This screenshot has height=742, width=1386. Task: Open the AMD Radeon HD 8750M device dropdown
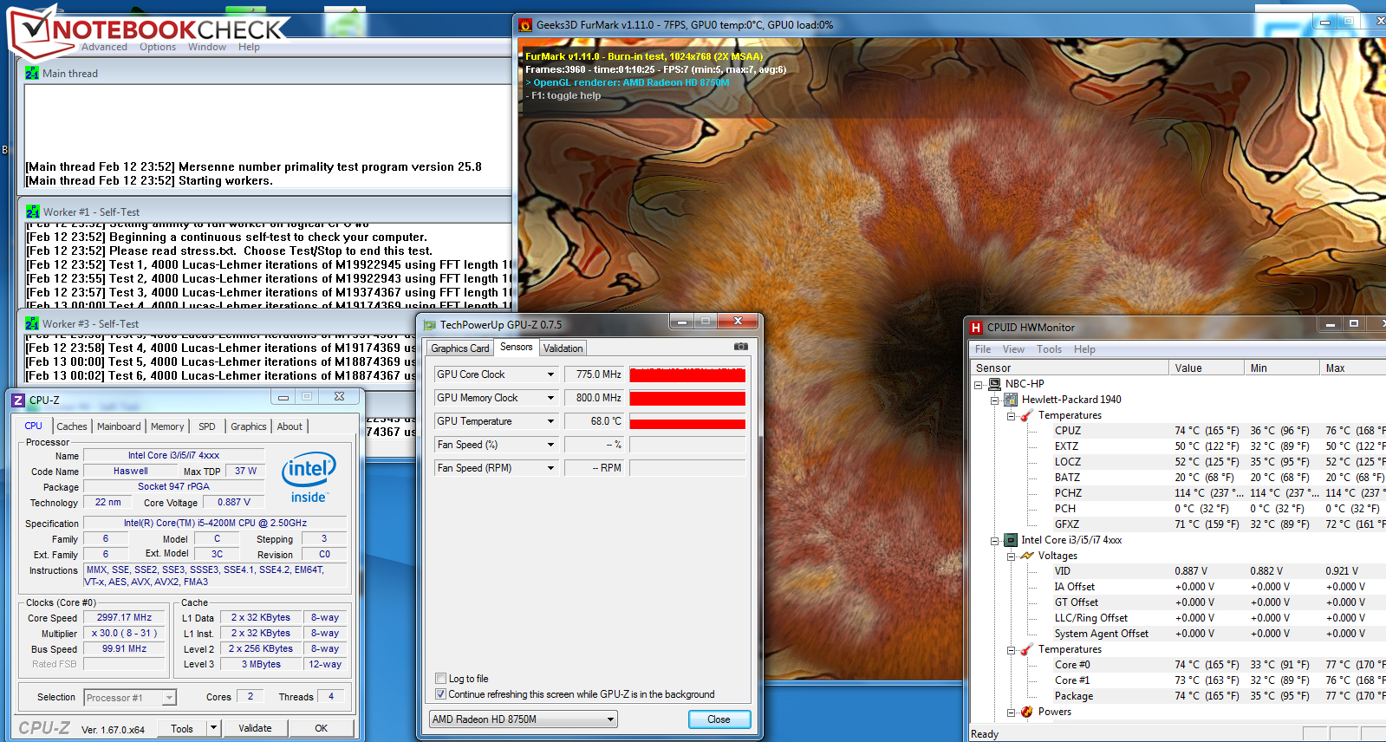pos(610,719)
